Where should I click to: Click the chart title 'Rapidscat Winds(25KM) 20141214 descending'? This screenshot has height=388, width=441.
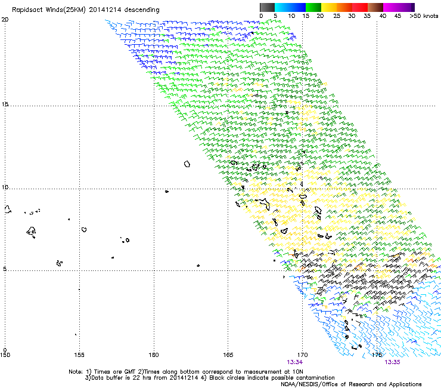(x=85, y=10)
